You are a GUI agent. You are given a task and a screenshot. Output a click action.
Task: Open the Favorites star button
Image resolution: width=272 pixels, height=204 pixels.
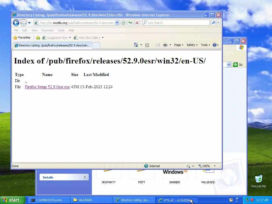22,37
